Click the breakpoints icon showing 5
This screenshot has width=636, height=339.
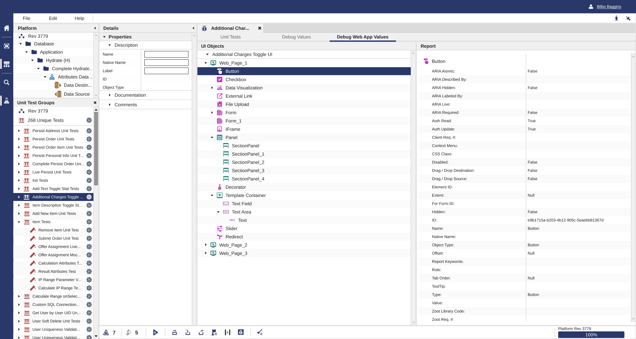click(129, 332)
